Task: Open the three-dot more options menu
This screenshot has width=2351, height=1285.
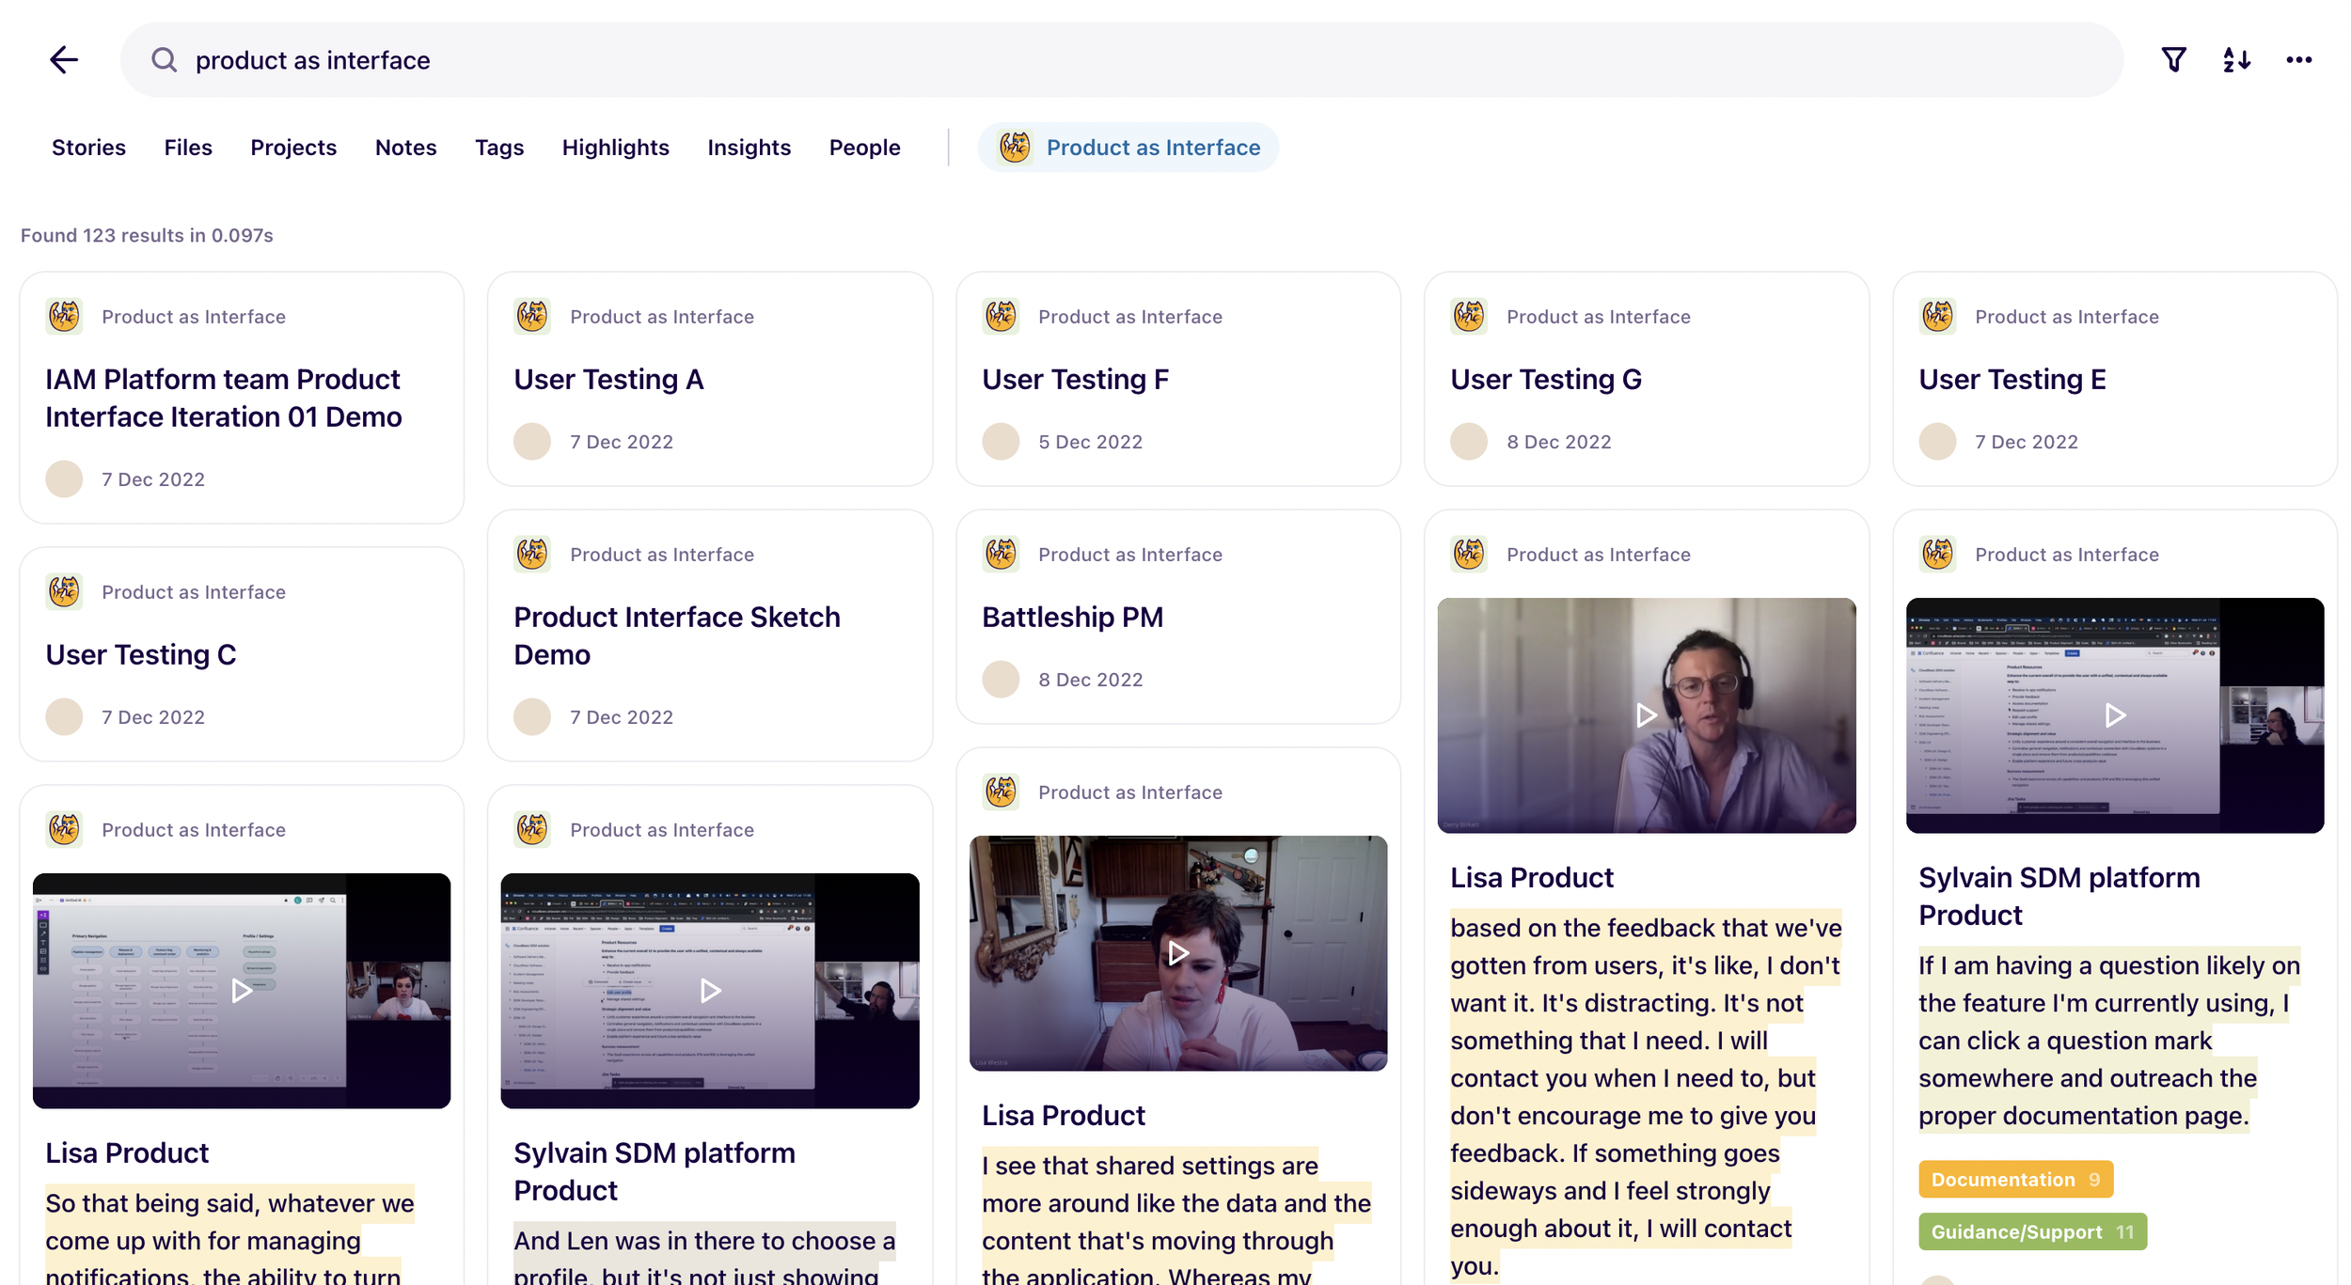Action: click(2298, 60)
